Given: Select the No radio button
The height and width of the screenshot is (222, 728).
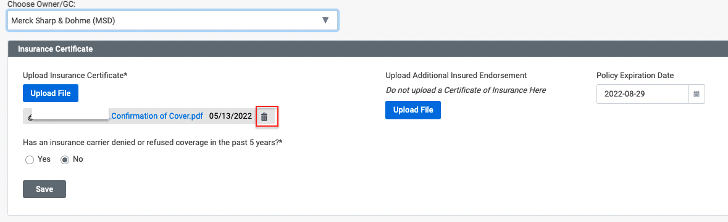Looking at the screenshot, I should tap(65, 159).
